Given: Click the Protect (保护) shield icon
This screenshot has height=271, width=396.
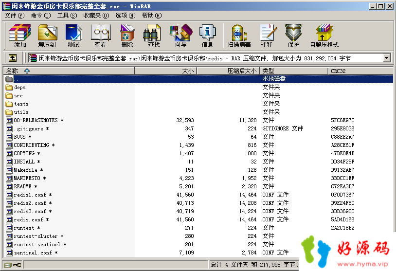Looking at the screenshot, I should 293,36.
